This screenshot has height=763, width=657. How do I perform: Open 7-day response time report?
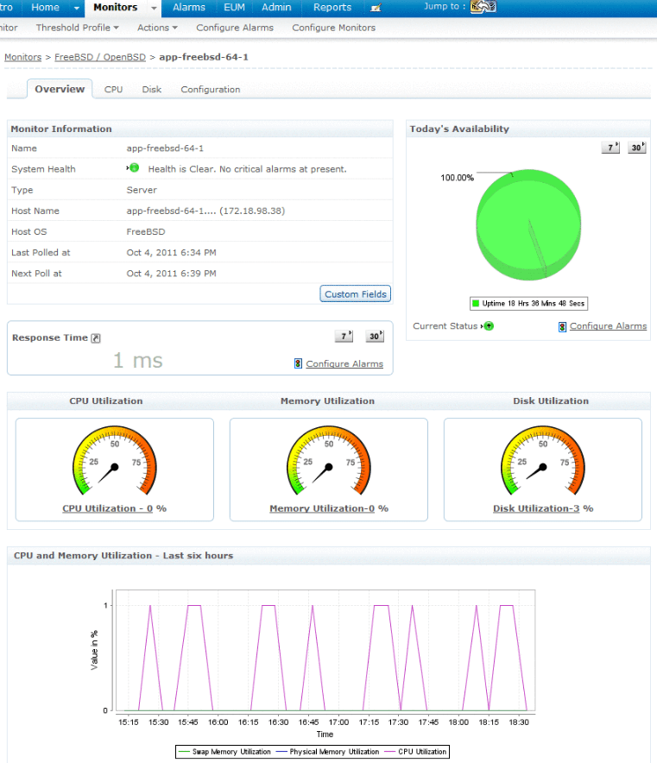tap(344, 337)
